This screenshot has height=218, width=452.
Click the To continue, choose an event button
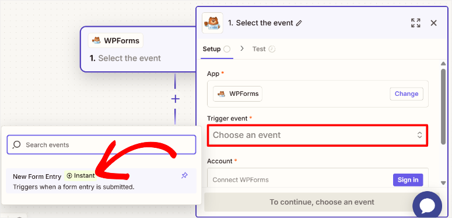point(322,202)
